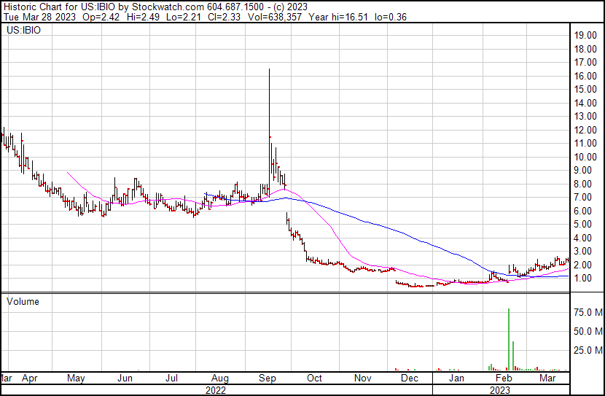This screenshot has width=605, height=396.
Task: Click the Dec month label
Action: tap(409, 378)
